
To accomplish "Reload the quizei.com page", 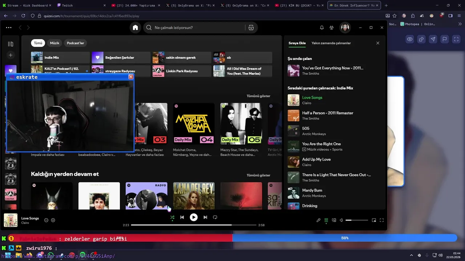I will click(23, 16).
